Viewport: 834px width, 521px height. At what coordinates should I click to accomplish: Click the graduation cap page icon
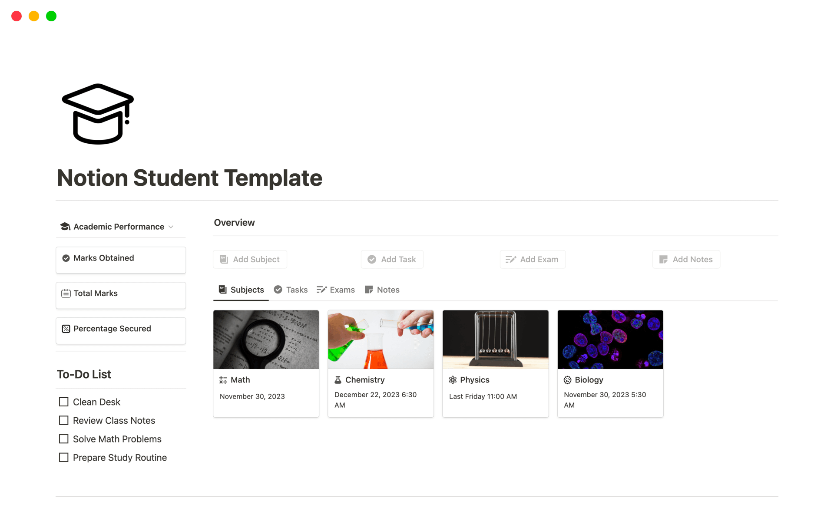coord(98,114)
